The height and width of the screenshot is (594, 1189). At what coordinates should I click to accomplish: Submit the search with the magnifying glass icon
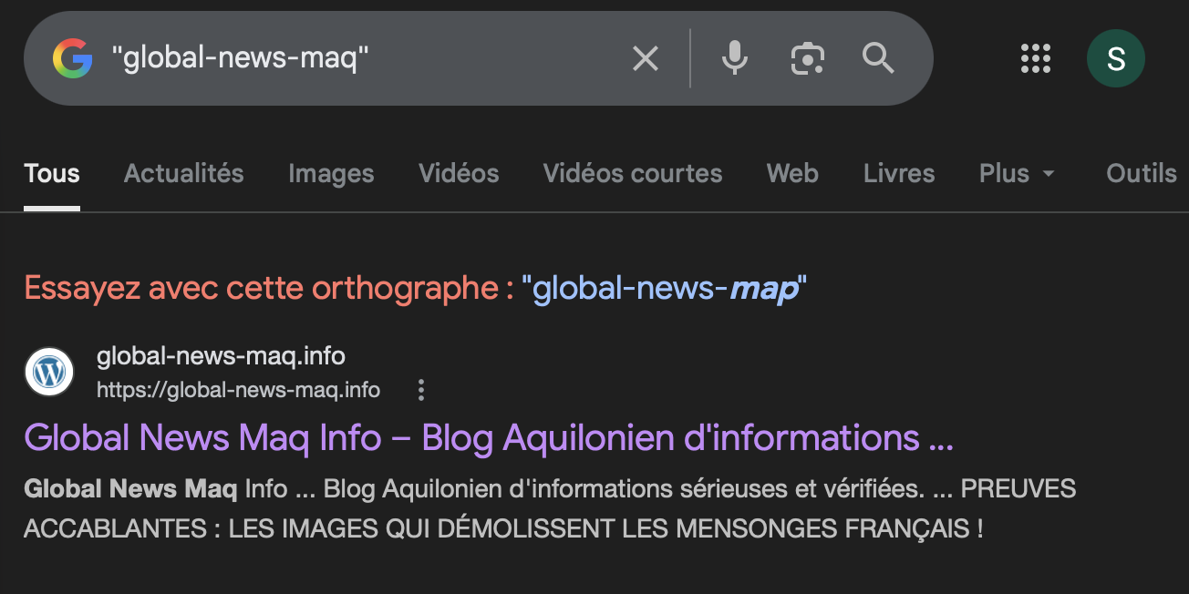[x=878, y=59]
